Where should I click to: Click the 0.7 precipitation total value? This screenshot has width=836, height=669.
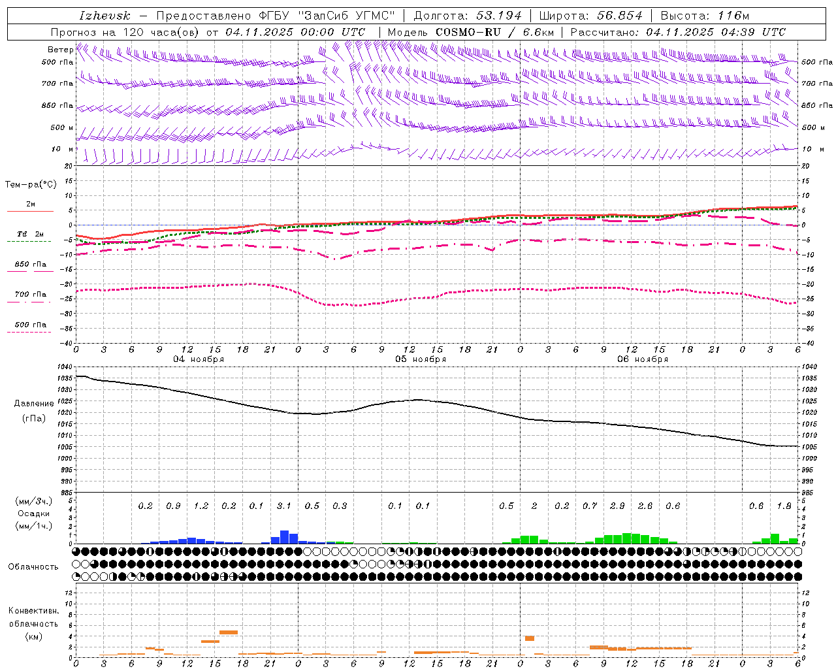(x=590, y=506)
